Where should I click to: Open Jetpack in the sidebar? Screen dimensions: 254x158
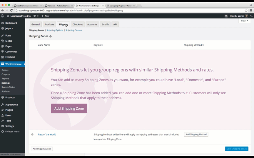12,28
